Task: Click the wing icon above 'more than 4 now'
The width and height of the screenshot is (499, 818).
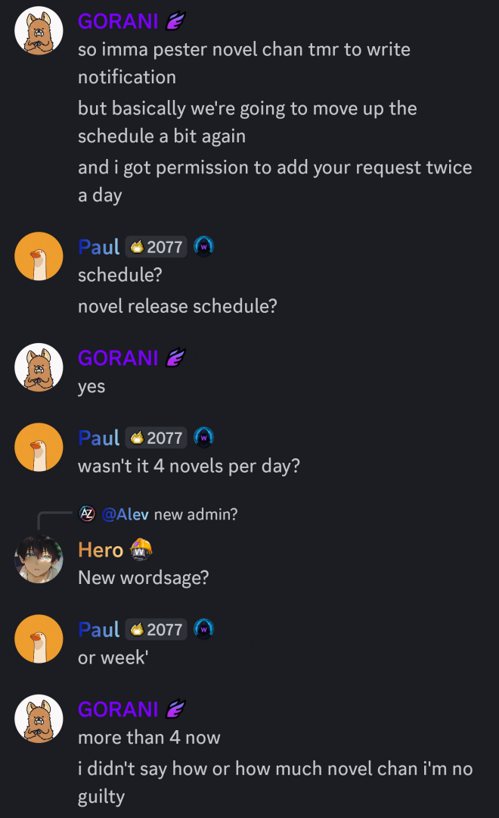Action: point(175,709)
